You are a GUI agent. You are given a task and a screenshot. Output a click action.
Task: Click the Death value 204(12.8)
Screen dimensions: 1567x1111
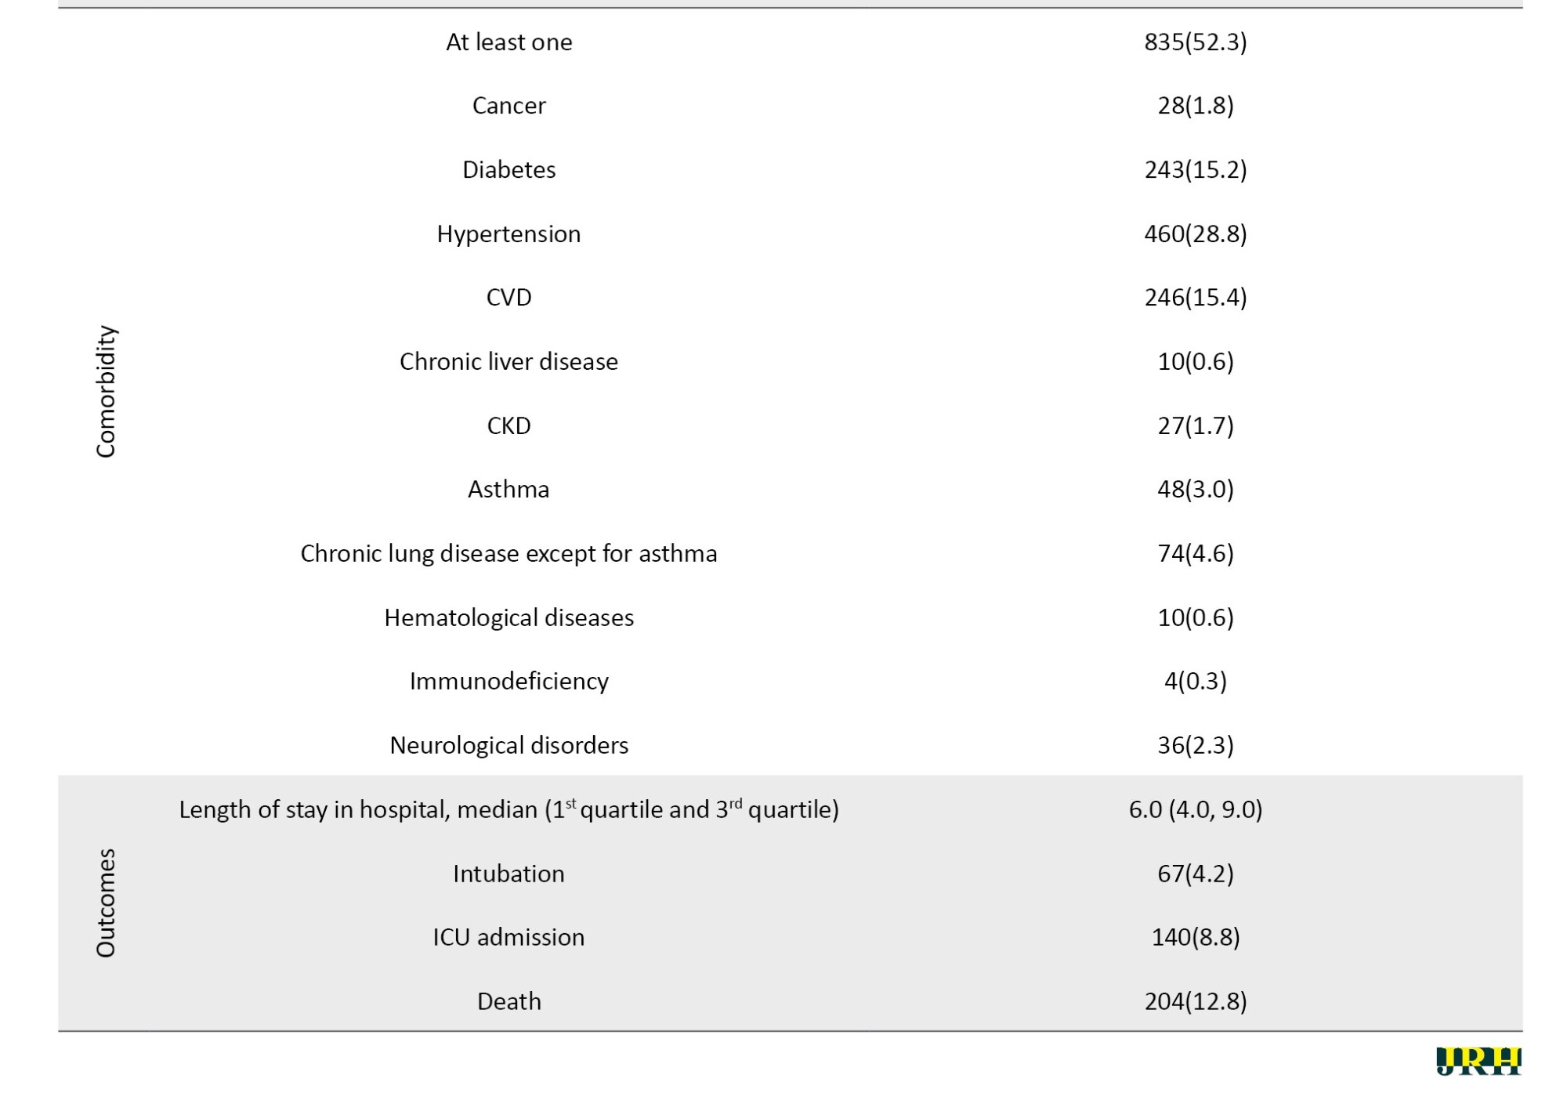[1195, 1001]
